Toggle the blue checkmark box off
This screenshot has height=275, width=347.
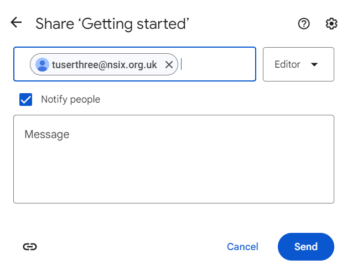[x=25, y=100]
